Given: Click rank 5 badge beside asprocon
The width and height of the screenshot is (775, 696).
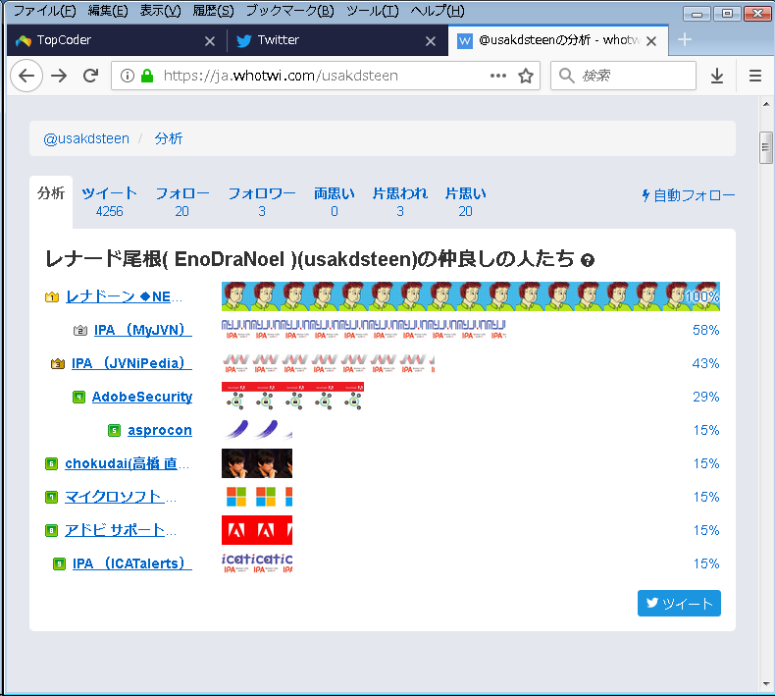Looking at the screenshot, I should (114, 430).
